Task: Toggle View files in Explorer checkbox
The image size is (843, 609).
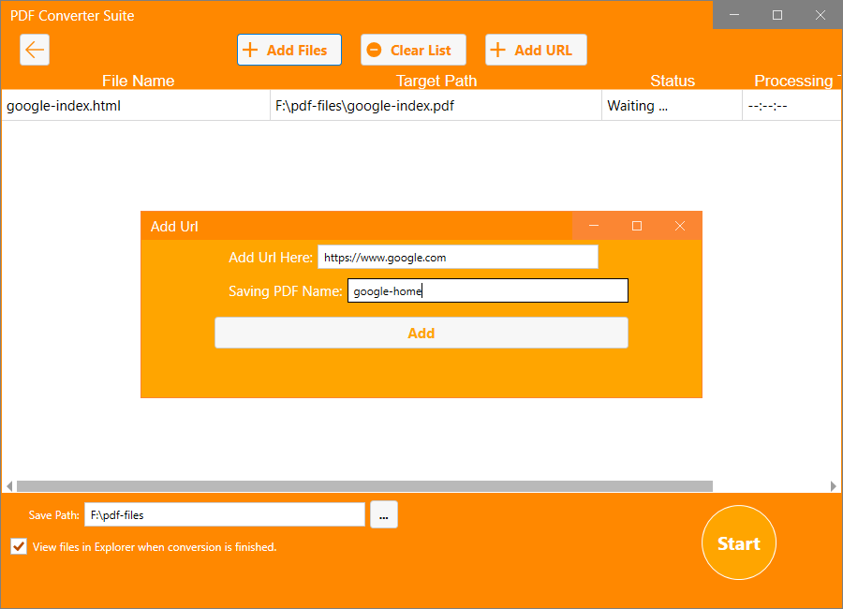Action: (x=19, y=546)
